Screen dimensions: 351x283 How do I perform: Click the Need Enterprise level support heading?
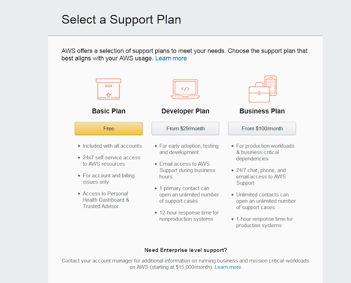pyautogui.click(x=185, y=250)
